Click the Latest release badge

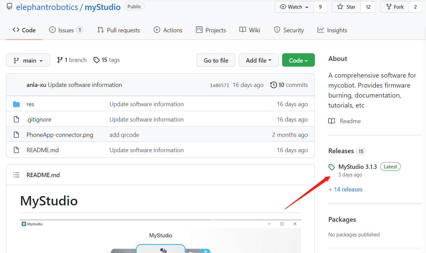pyautogui.click(x=390, y=167)
